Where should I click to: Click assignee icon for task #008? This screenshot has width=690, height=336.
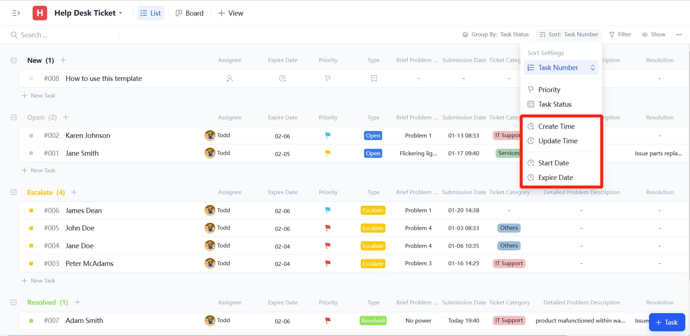coord(230,78)
